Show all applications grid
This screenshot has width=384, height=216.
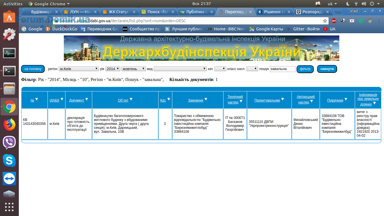[9, 207]
